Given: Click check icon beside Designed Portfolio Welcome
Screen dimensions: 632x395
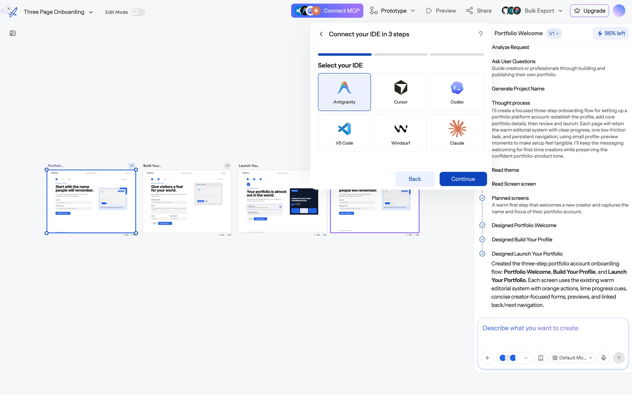Looking at the screenshot, I should tap(482, 225).
